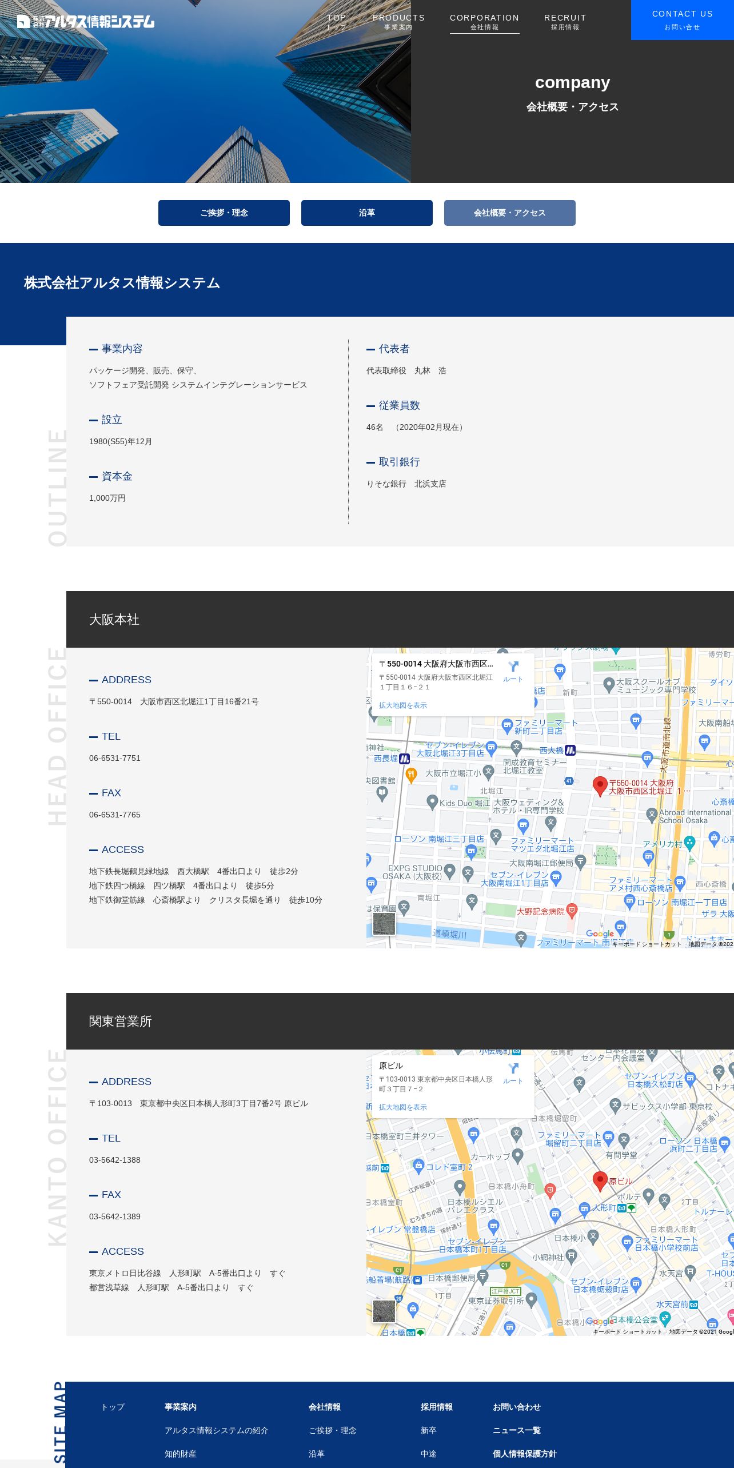Viewport: 734px width, 1468px height.
Task: Click route icon on Tokyo map card
Action: click(513, 1072)
